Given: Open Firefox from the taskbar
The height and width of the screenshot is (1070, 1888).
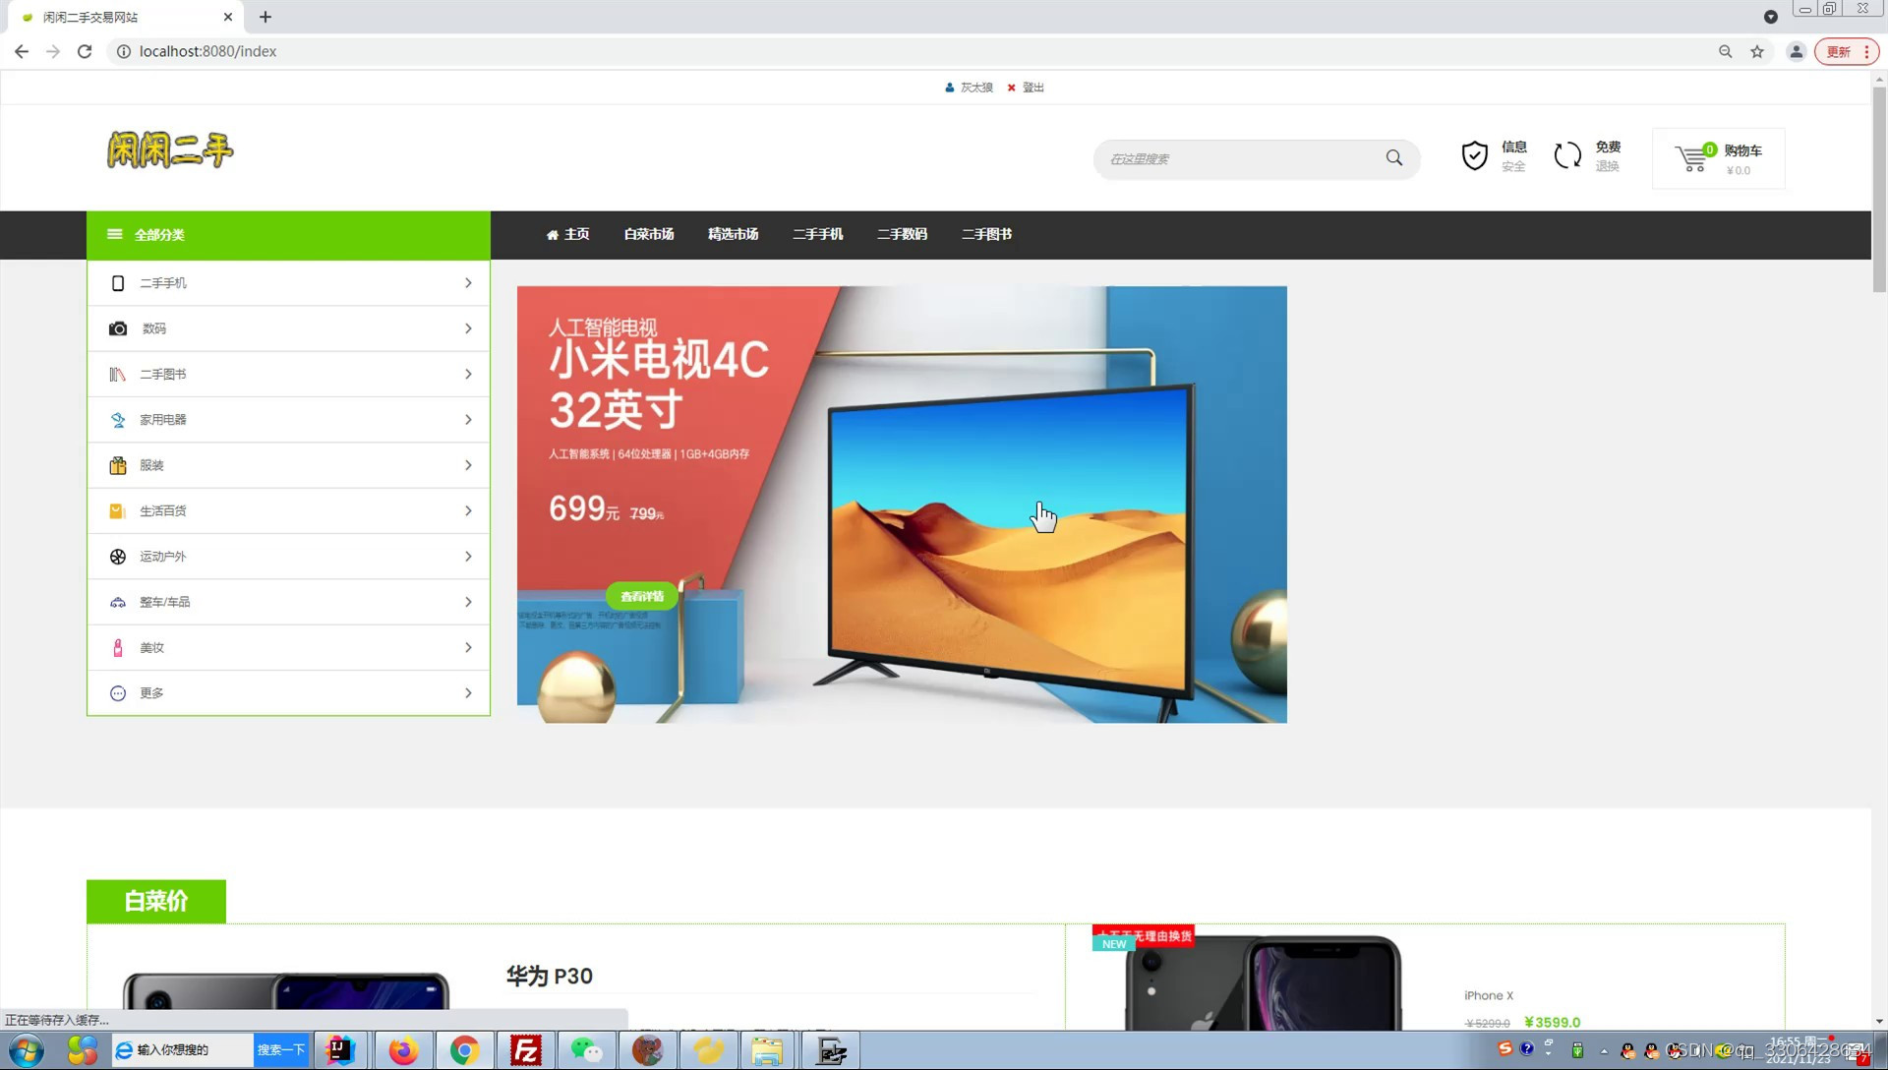Looking at the screenshot, I should click(403, 1050).
